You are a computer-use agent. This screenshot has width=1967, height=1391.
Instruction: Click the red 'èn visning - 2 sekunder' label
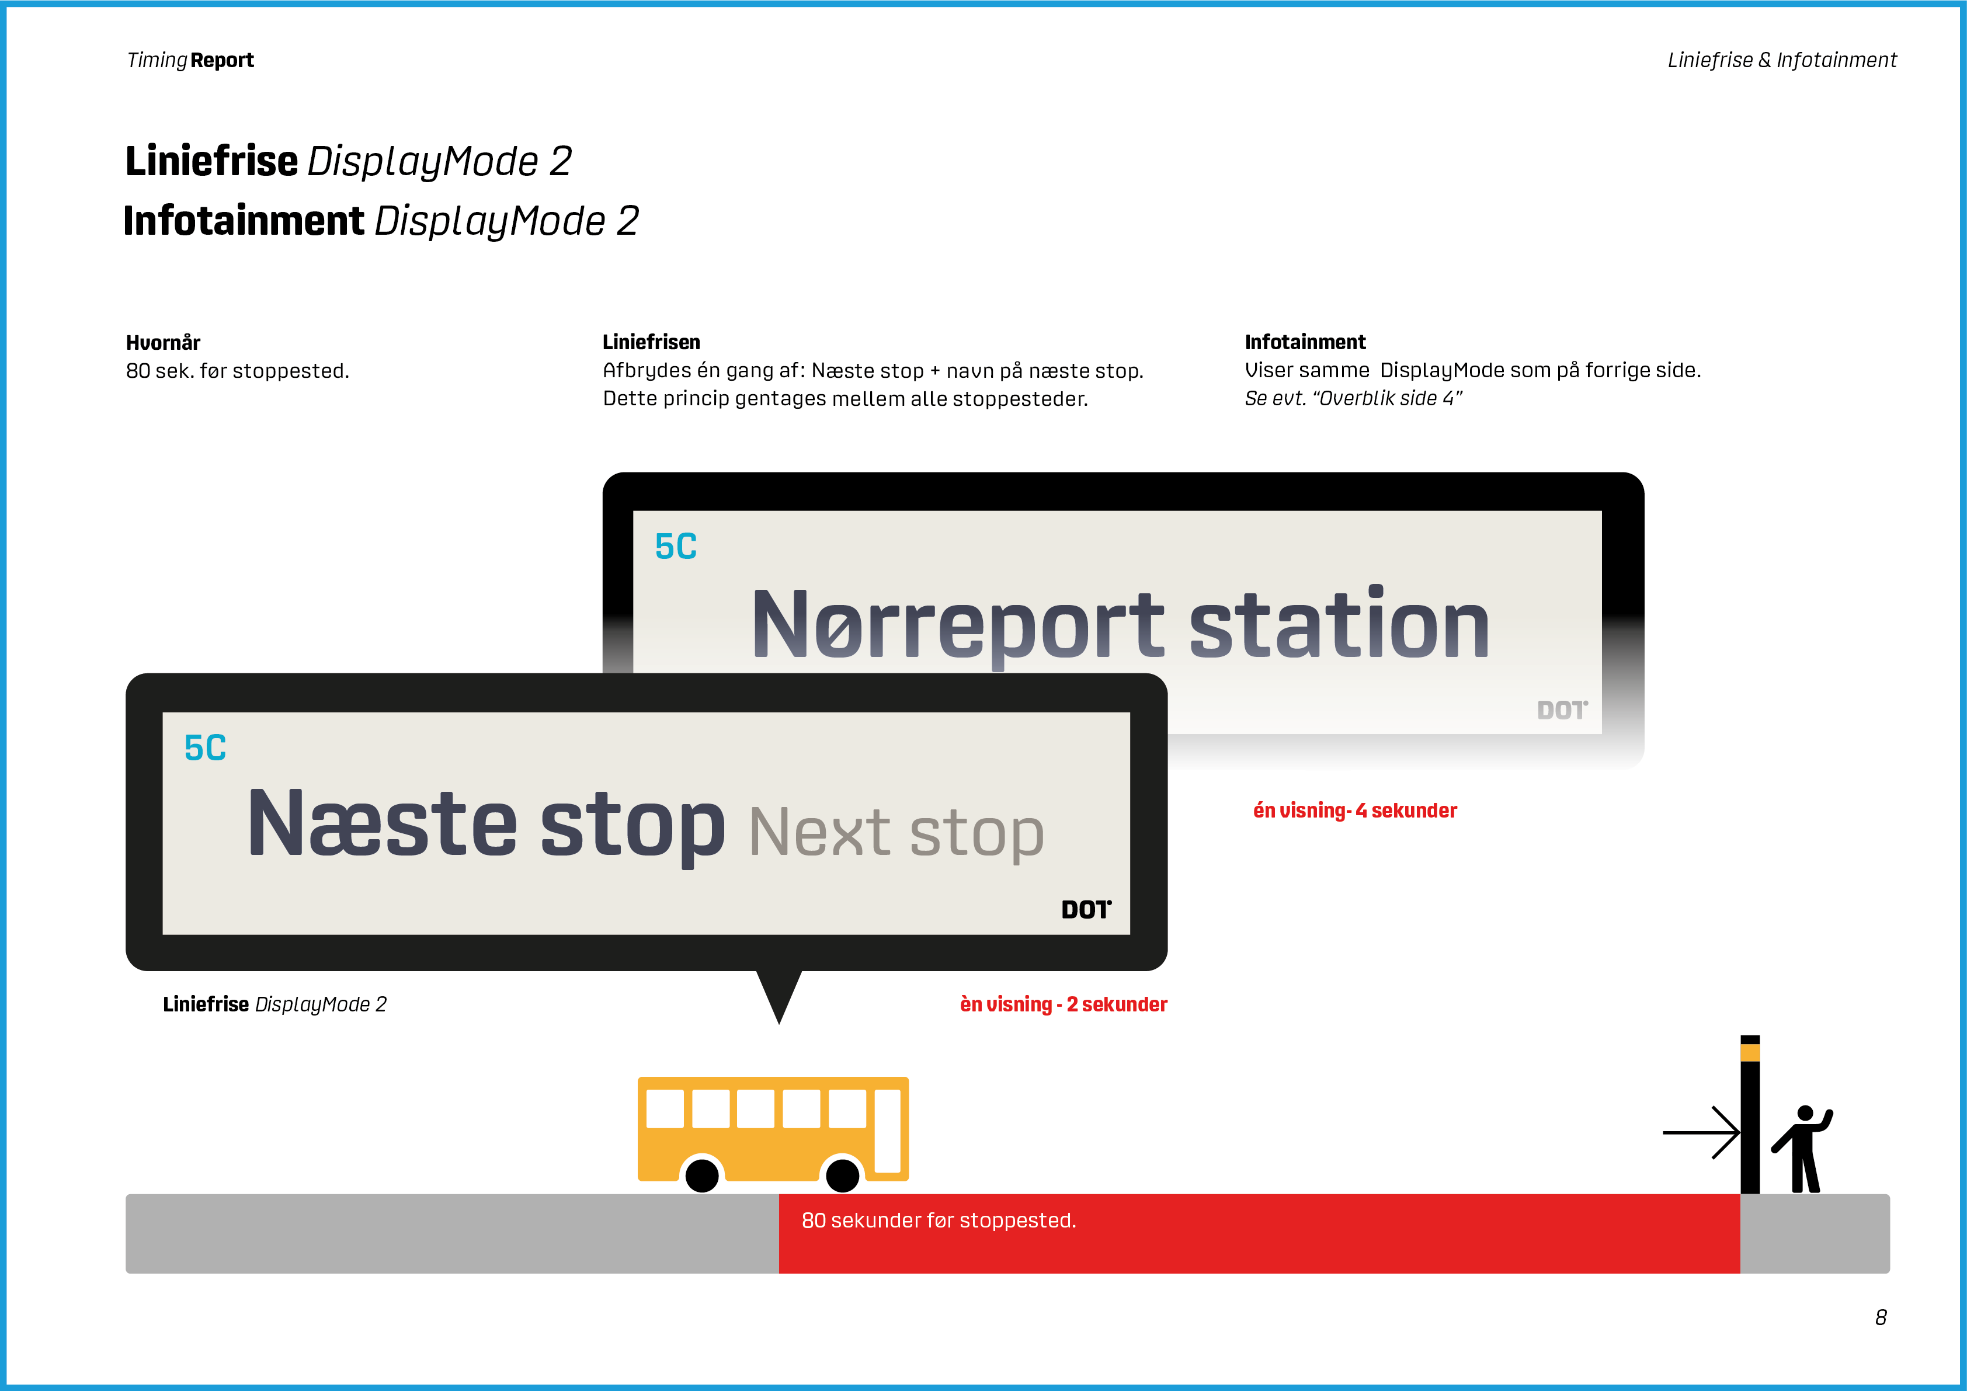pos(1063,1004)
